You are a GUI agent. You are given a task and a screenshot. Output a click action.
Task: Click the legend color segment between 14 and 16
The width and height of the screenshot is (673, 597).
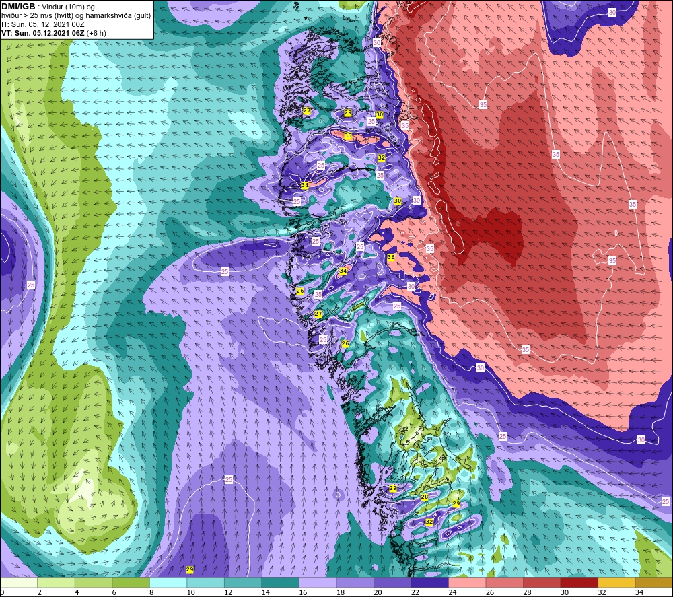pyautogui.click(x=280, y=582)
